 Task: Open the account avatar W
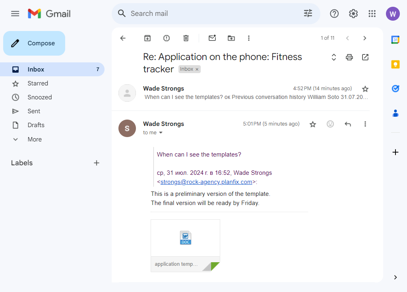[x=392, y=14]
